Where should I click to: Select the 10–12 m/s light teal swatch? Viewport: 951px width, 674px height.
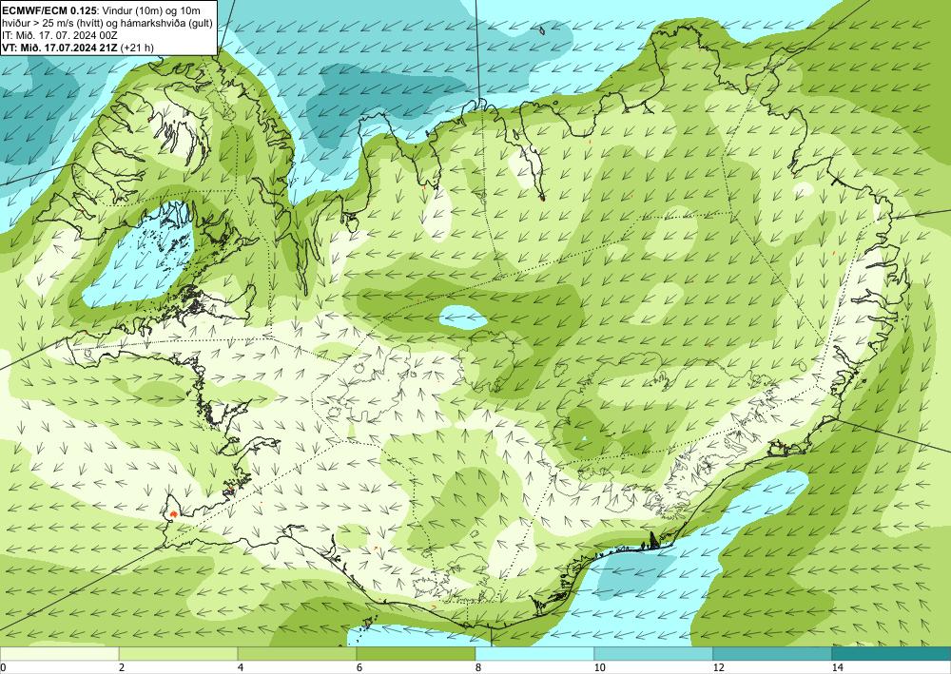coord(654,653)
